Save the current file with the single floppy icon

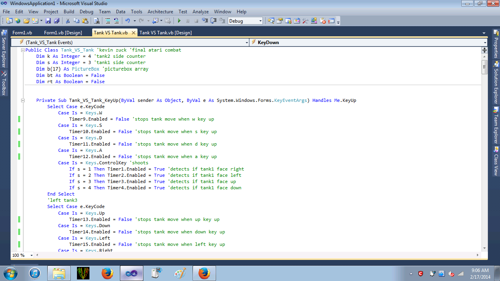click(x=48, y=21)
